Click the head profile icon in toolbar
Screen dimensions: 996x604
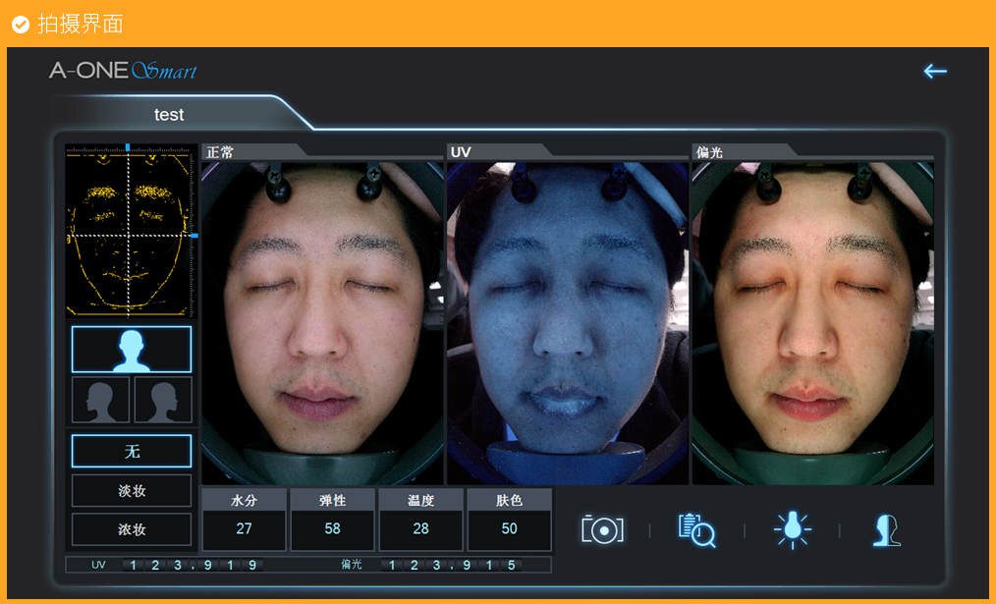887,529
